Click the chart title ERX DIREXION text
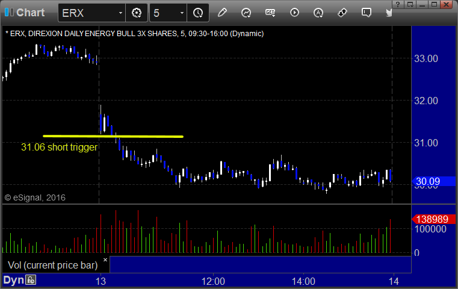458x289 pixels. click(135, 34)
